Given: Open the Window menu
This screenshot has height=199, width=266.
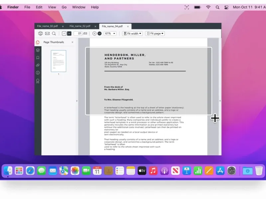Looking at the screenshot, I should tap(79, 7).
